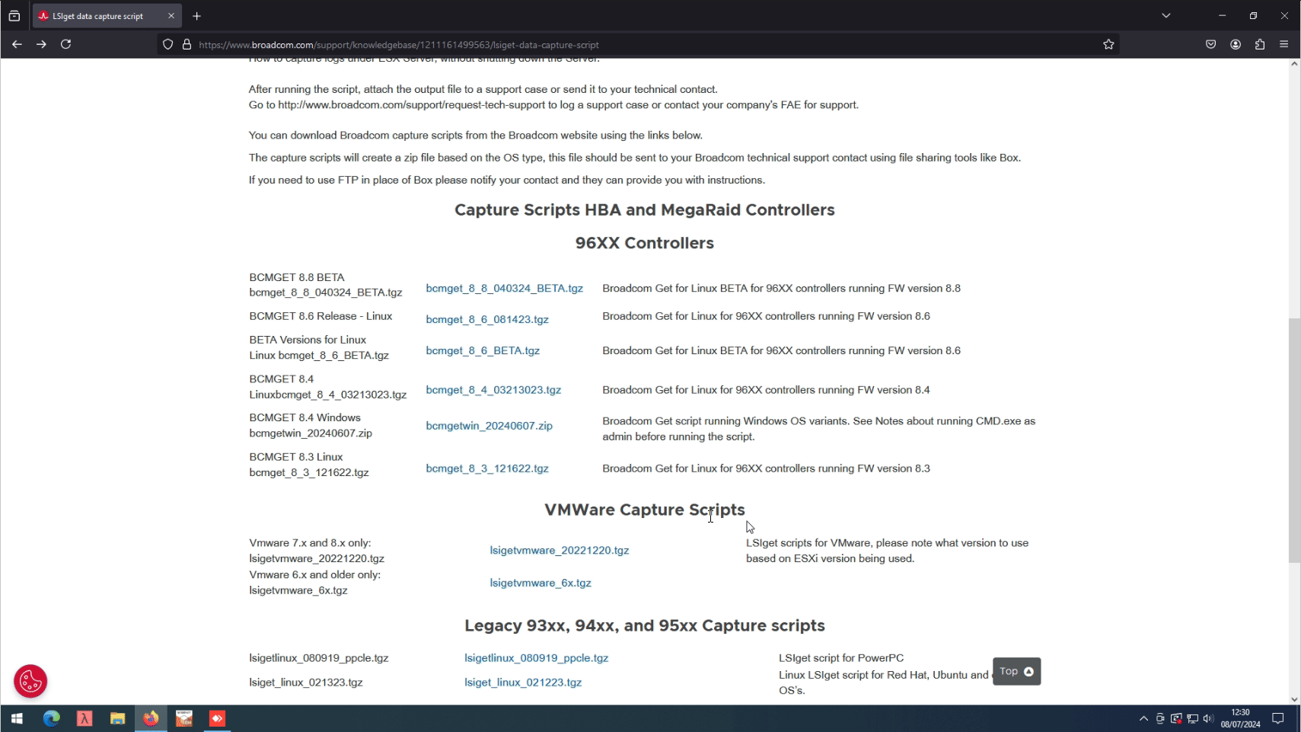Click the Vmware 7.x and 8.x only text
Screen dimensions: 1301x732
pos(310,543)
